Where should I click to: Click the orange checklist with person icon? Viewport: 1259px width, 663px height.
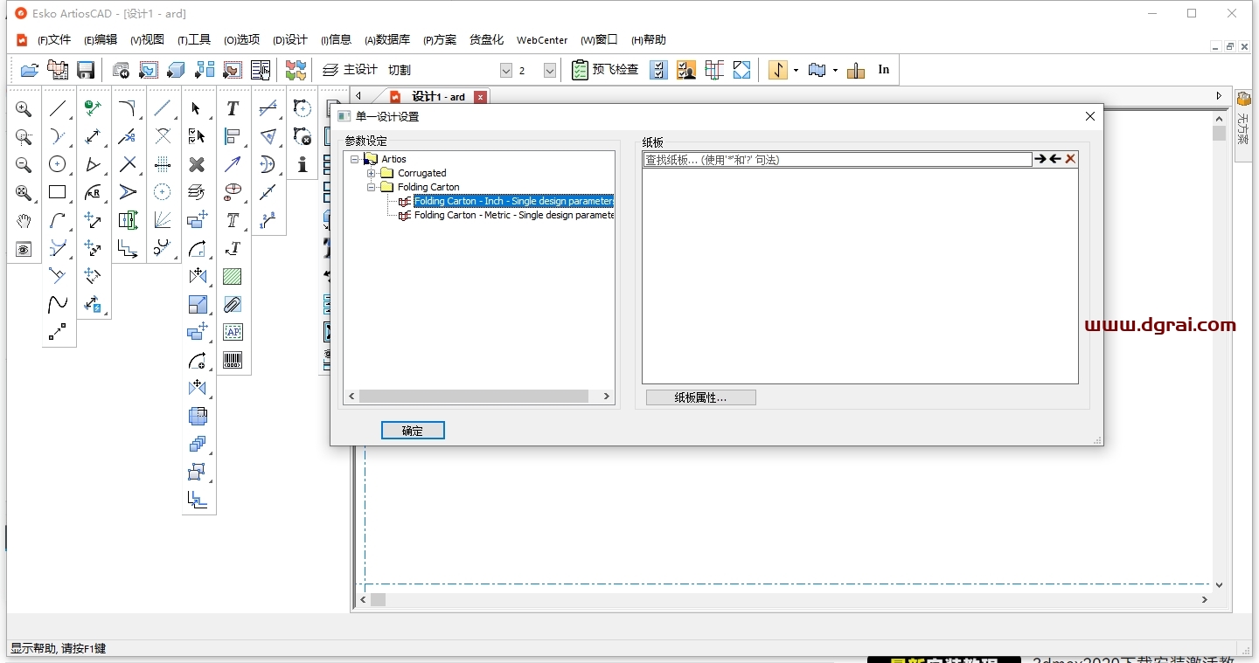686,70
